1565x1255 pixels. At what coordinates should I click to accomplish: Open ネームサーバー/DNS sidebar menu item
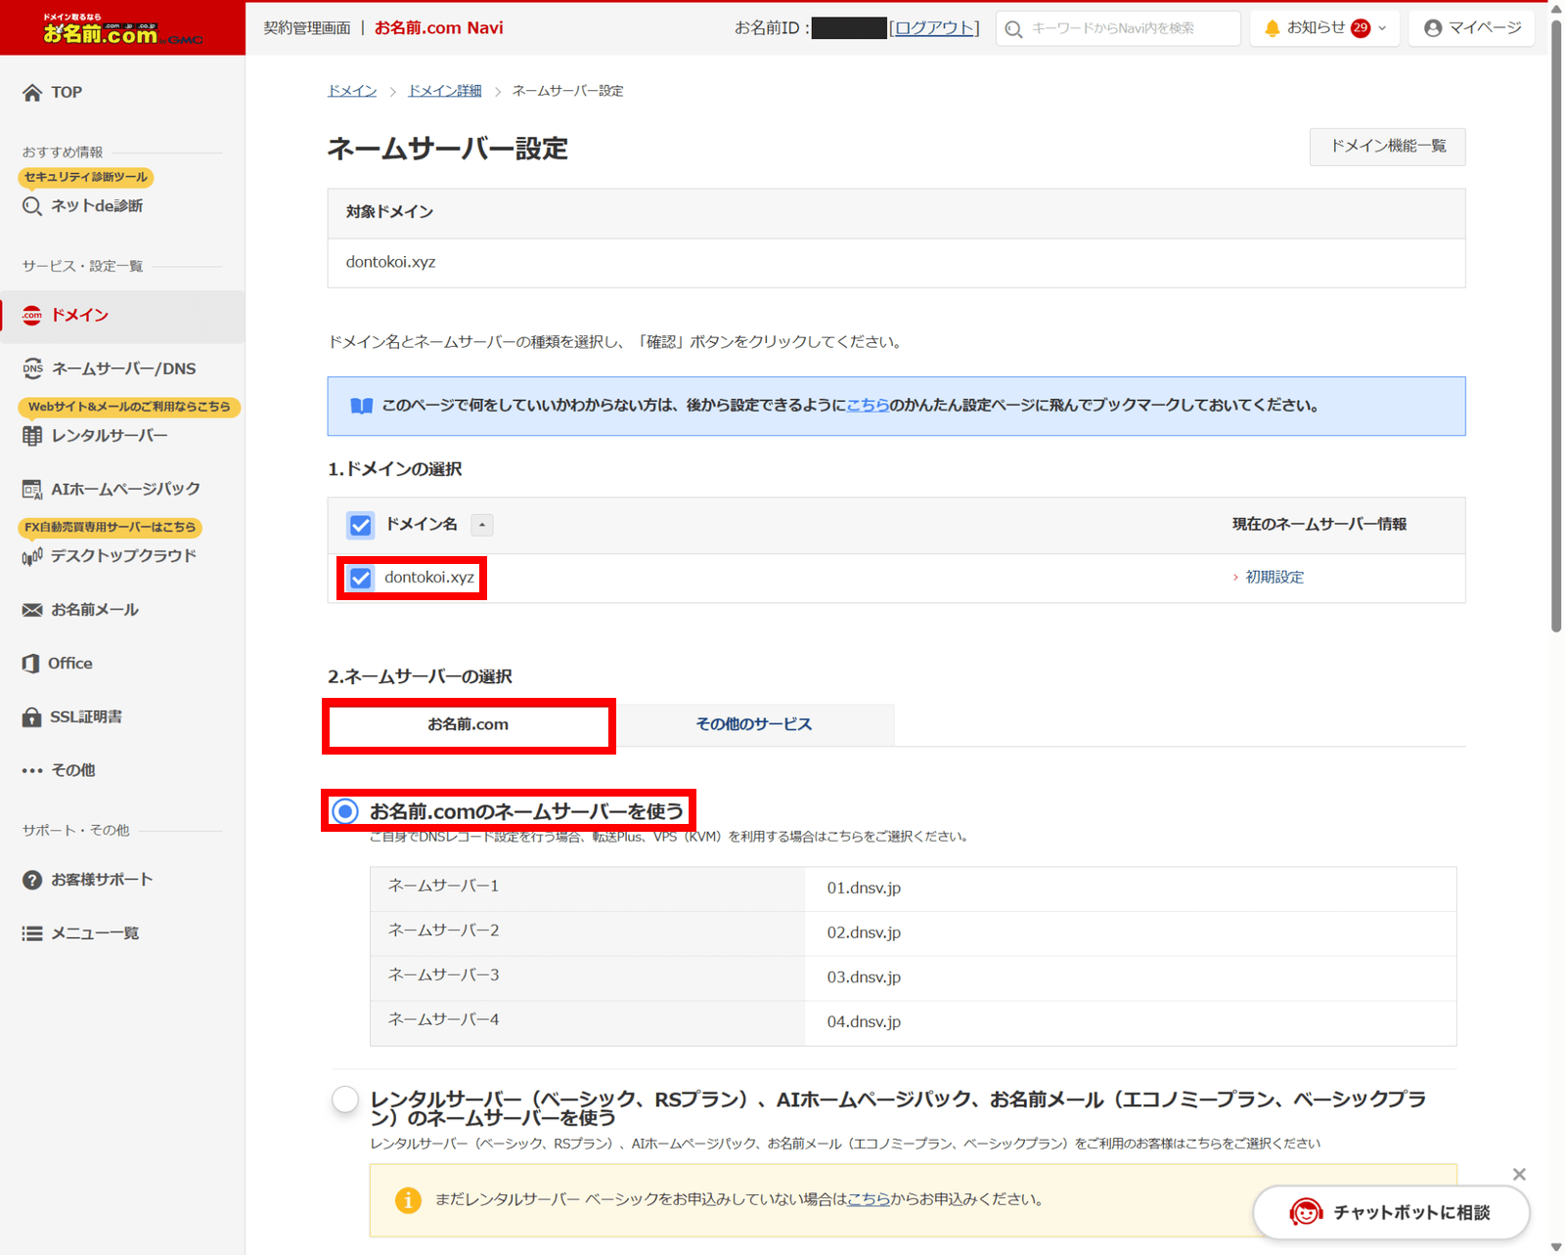pos(123,368)
